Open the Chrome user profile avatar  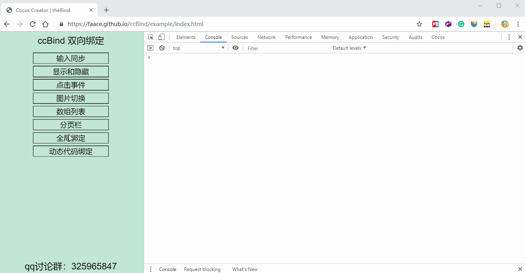pyautogui.click(x=505, y=24)
